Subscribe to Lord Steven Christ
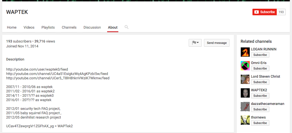Screen dimensions: 292x133 pyautogui.click(x=260, y=82)
